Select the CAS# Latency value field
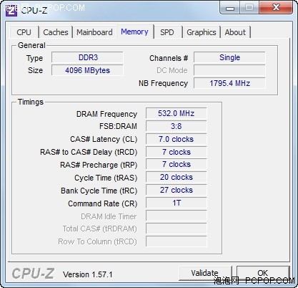Viewport: 298px width, 288px height. [x=177, y=139]
